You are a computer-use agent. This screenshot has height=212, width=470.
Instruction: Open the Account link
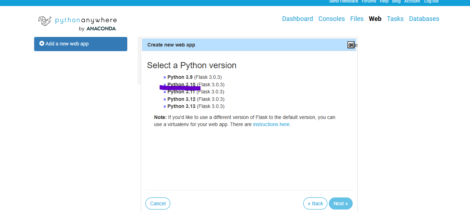point(412,1)
